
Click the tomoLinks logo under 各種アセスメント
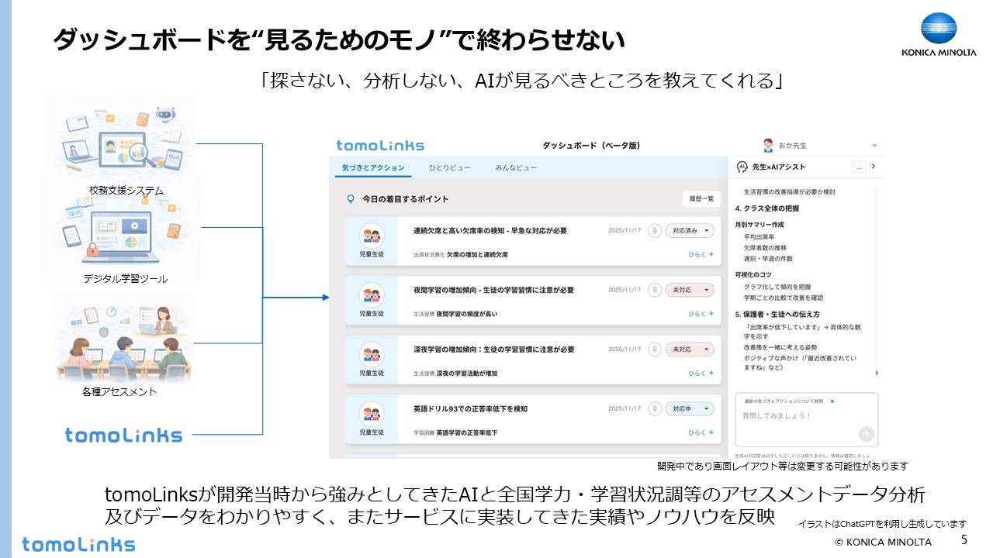tap(124, 435)
